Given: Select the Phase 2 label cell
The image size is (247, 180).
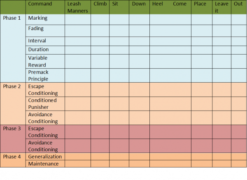Looking at the screenshot, I should pos(12,86).
